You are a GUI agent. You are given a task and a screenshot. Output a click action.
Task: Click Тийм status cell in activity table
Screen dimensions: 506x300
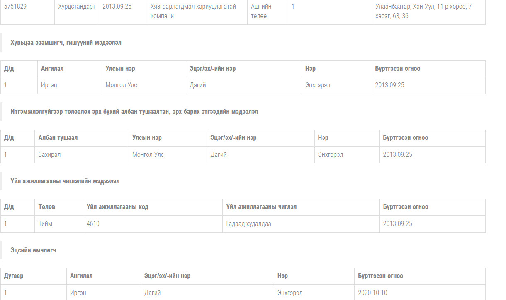[45, 224]
